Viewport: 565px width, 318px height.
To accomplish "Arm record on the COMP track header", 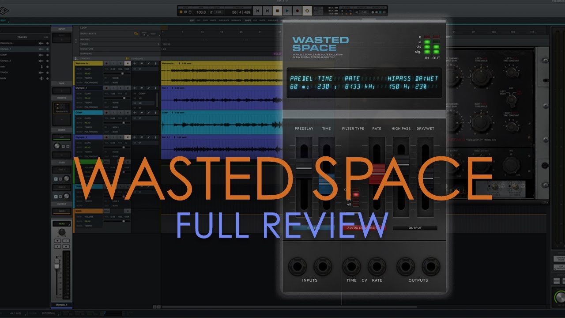I will [107, 113].
